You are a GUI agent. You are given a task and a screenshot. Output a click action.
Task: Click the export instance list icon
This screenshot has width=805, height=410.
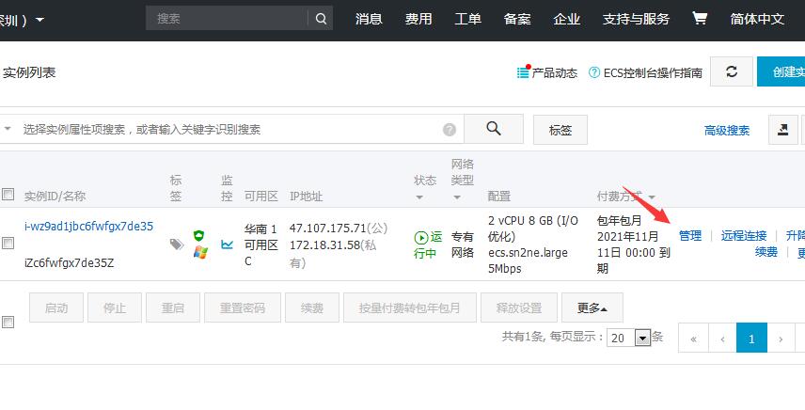tap(782, 131)
